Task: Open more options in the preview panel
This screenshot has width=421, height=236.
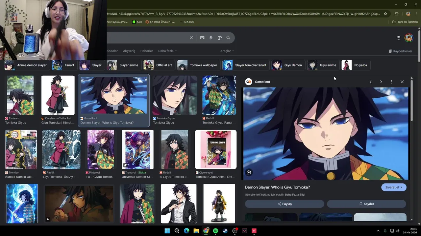Action: point(391,82)
